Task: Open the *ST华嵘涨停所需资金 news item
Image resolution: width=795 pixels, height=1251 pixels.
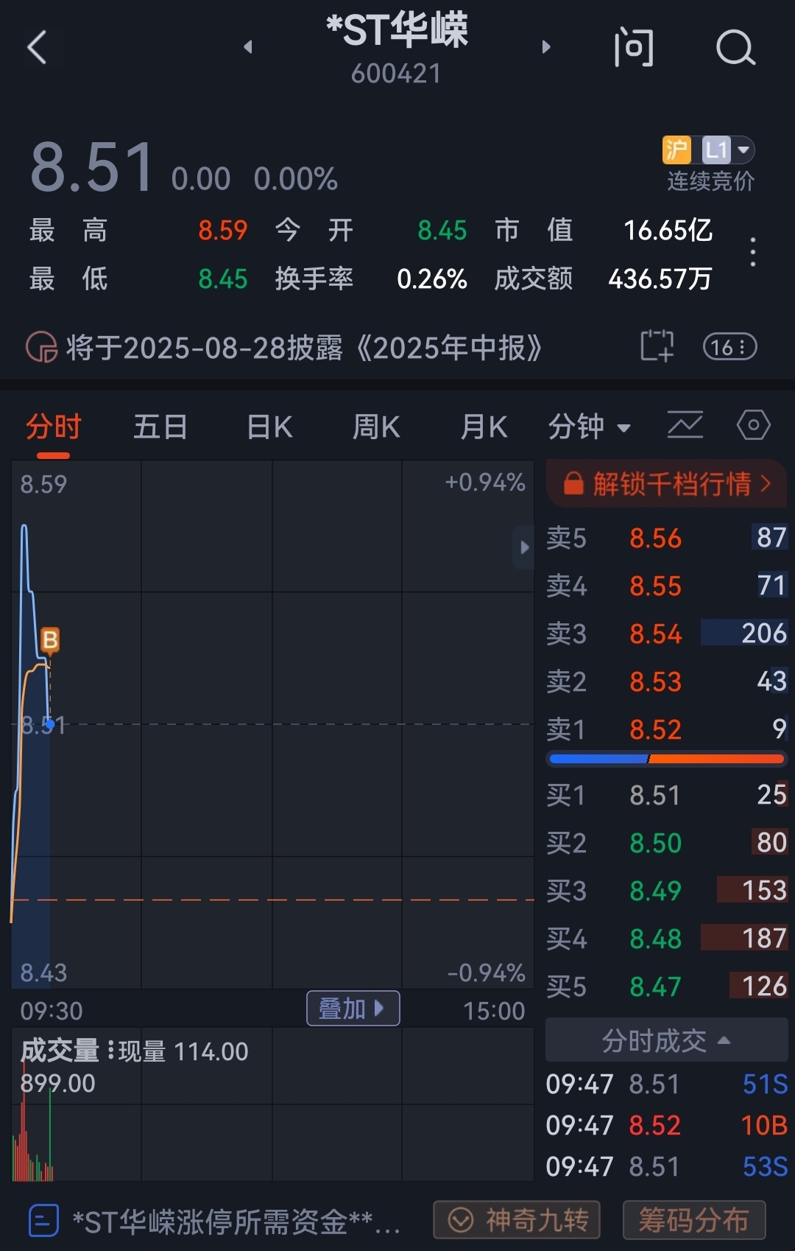Action: pyautogui.click(x=236, y=1222)
